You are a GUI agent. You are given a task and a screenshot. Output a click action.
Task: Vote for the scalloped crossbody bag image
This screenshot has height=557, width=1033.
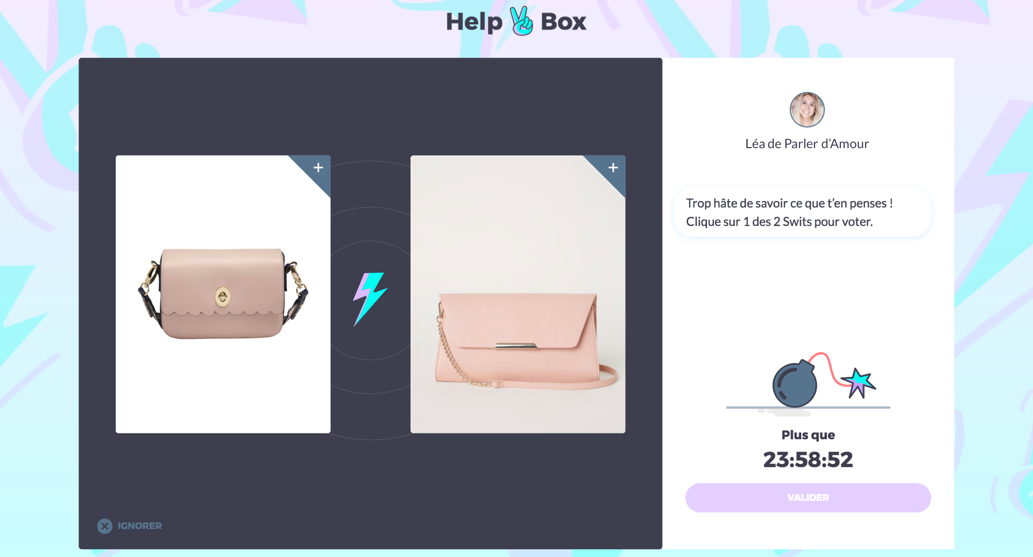click(x=223, y=294)
